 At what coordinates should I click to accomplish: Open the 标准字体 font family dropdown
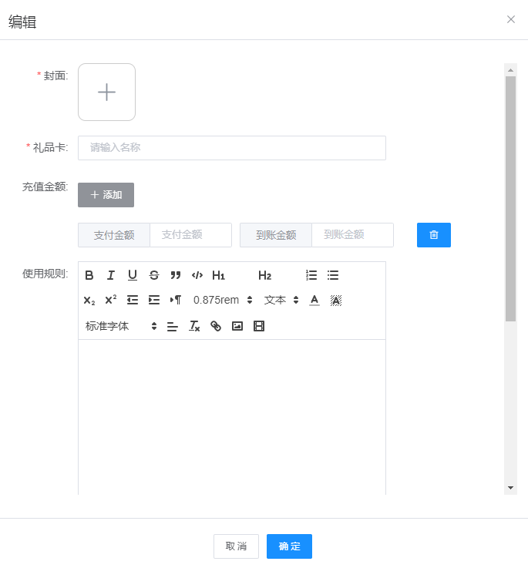point(121,326)
